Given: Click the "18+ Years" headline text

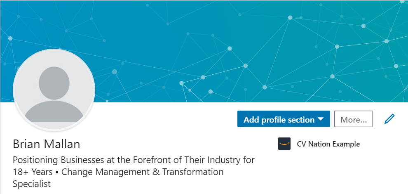Looking at the screenshot, I should 32,172.
